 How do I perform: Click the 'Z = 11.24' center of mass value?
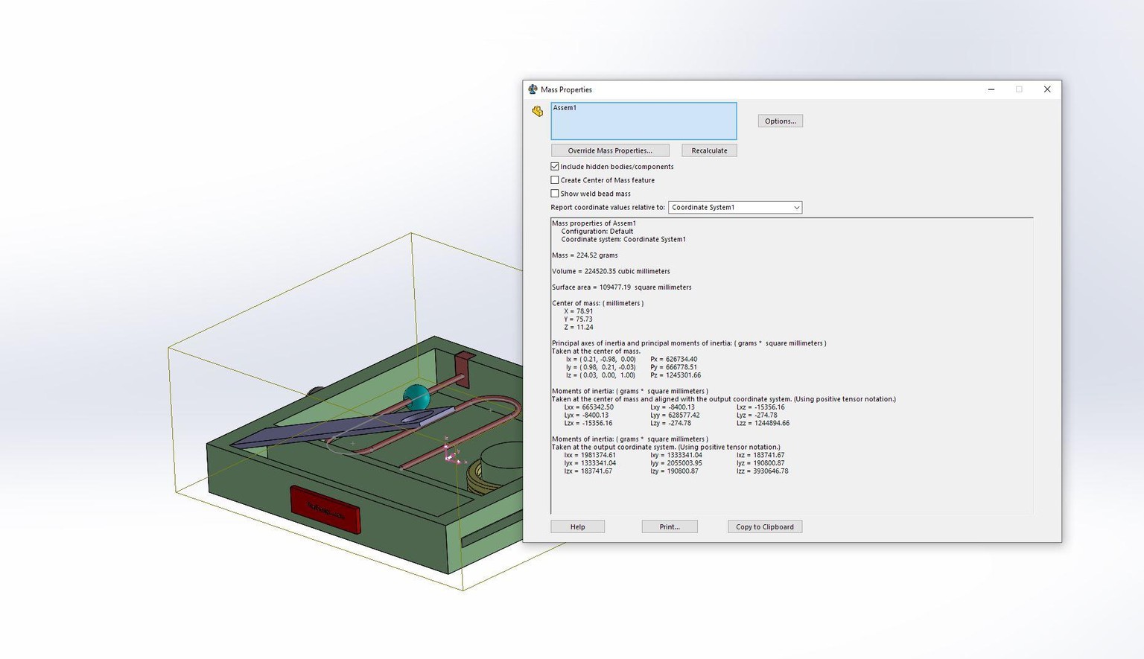(x=579, y=328)
